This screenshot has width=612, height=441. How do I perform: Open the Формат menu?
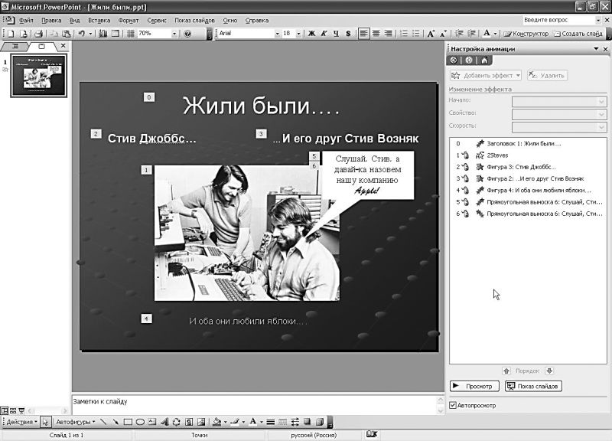[129, 20]
